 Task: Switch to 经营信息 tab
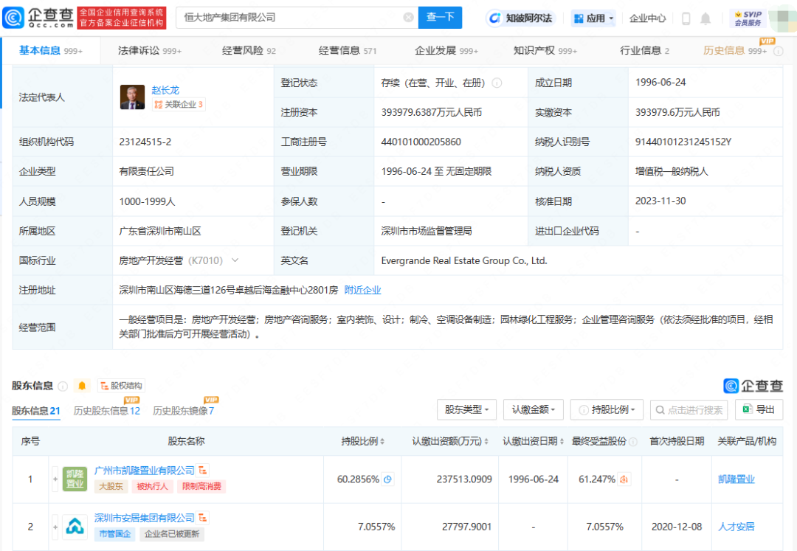[x=348, y=50]
